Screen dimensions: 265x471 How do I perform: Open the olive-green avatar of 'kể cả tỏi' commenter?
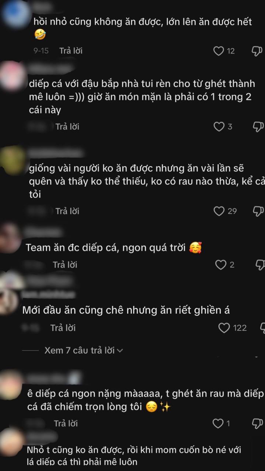click(x=13, y=160)
